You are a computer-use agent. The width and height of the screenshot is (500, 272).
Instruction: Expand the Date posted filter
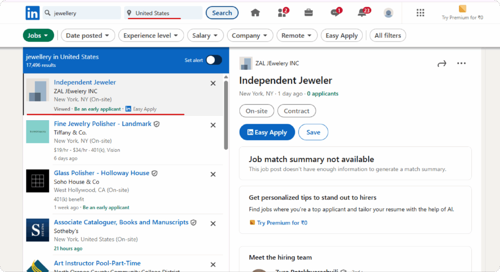(x=87, y=35)
